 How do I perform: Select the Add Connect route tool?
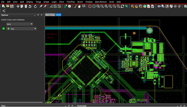coord(76,6)
